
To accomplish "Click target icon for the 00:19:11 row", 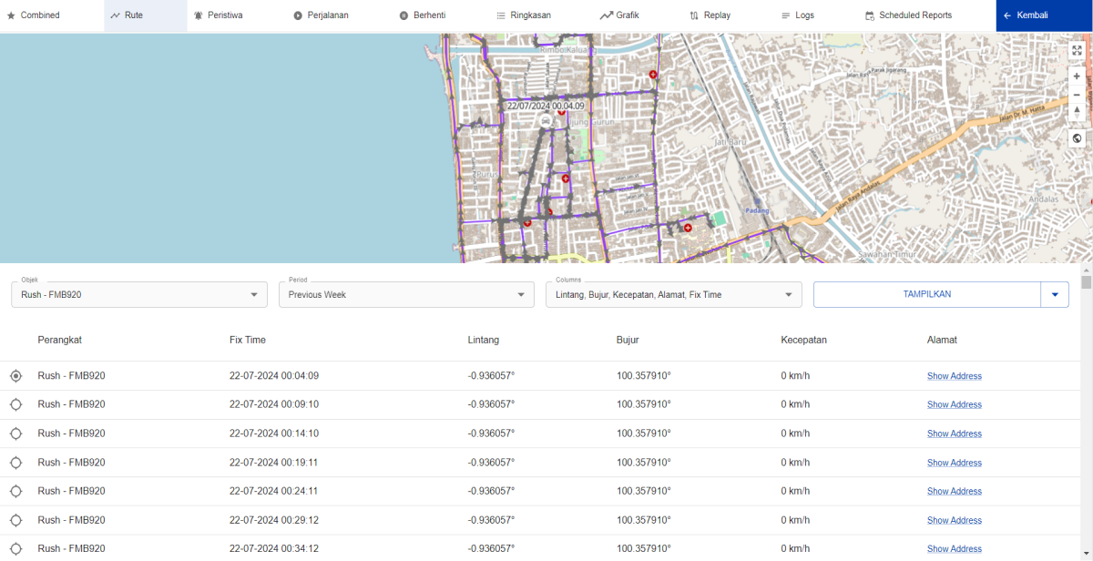I will click(15, 463).
